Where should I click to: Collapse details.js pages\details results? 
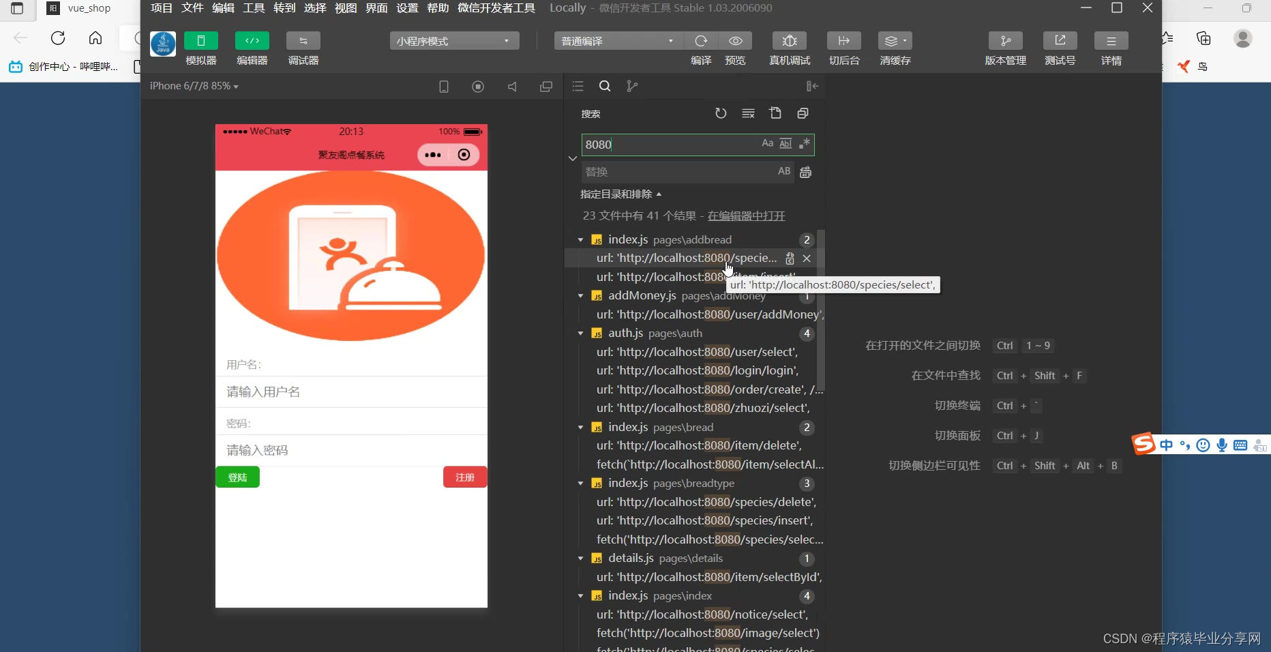(x=580, y=559)
